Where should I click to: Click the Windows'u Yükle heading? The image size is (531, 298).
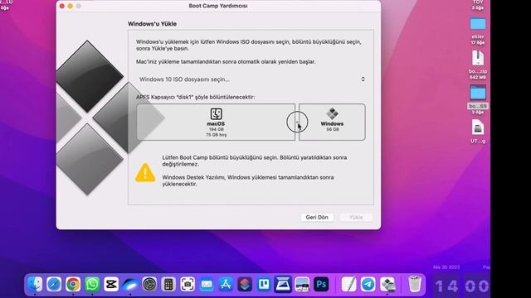pos(152,24)
